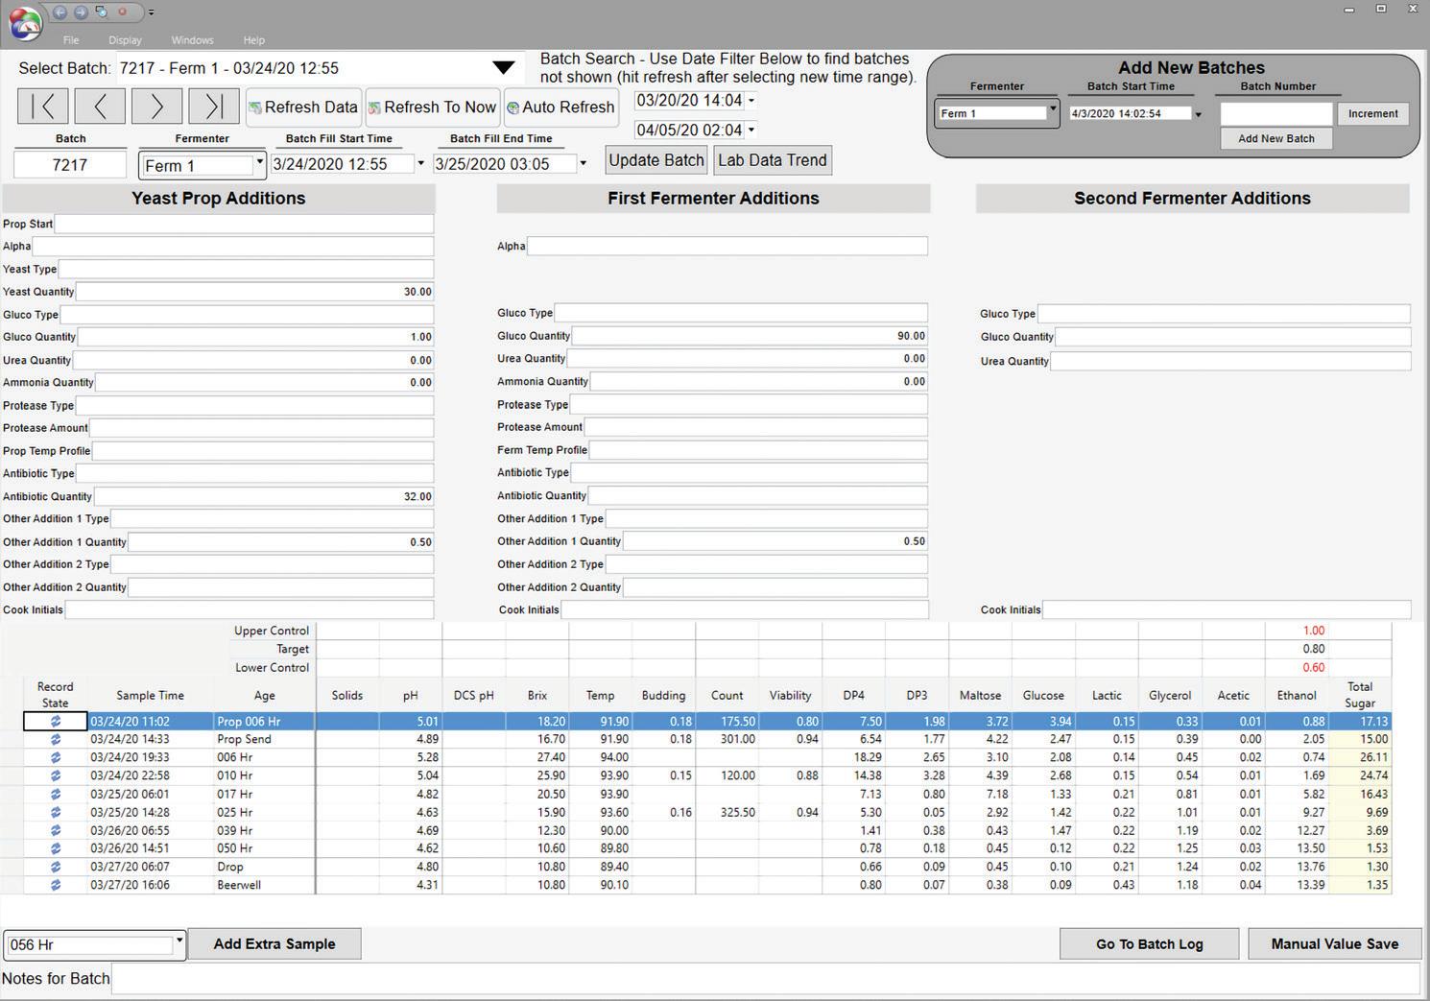Open Batch Fill End Time date picker

(583, 164)
